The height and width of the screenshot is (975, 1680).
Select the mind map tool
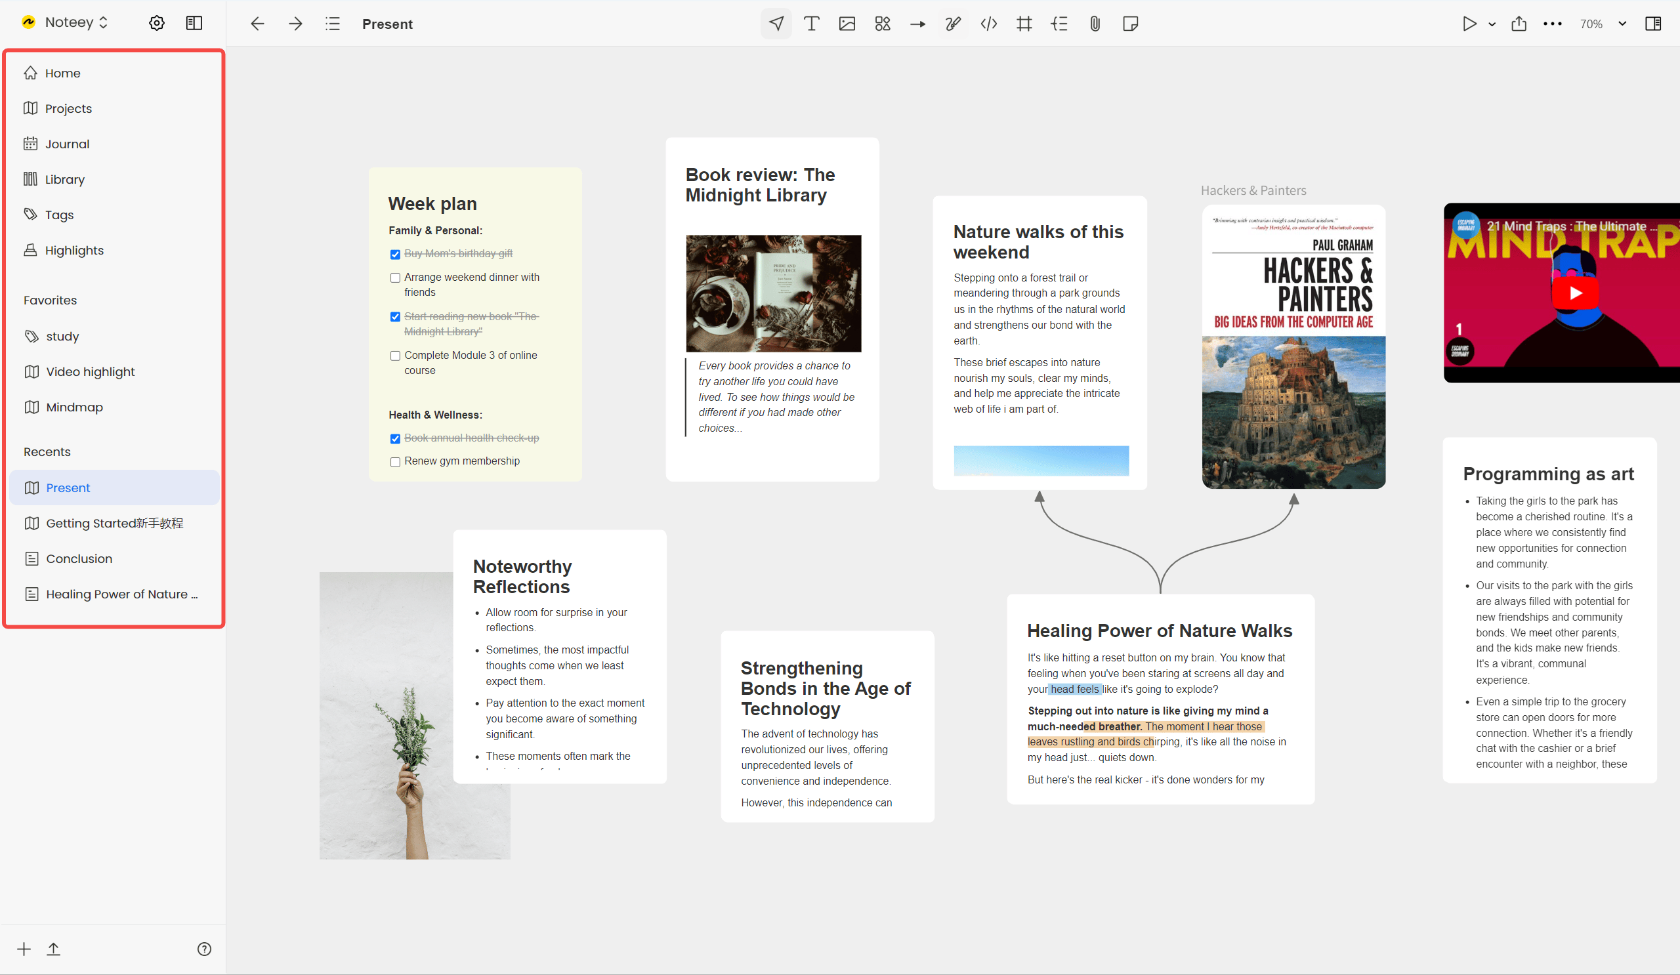click(x=1059, y=24)
